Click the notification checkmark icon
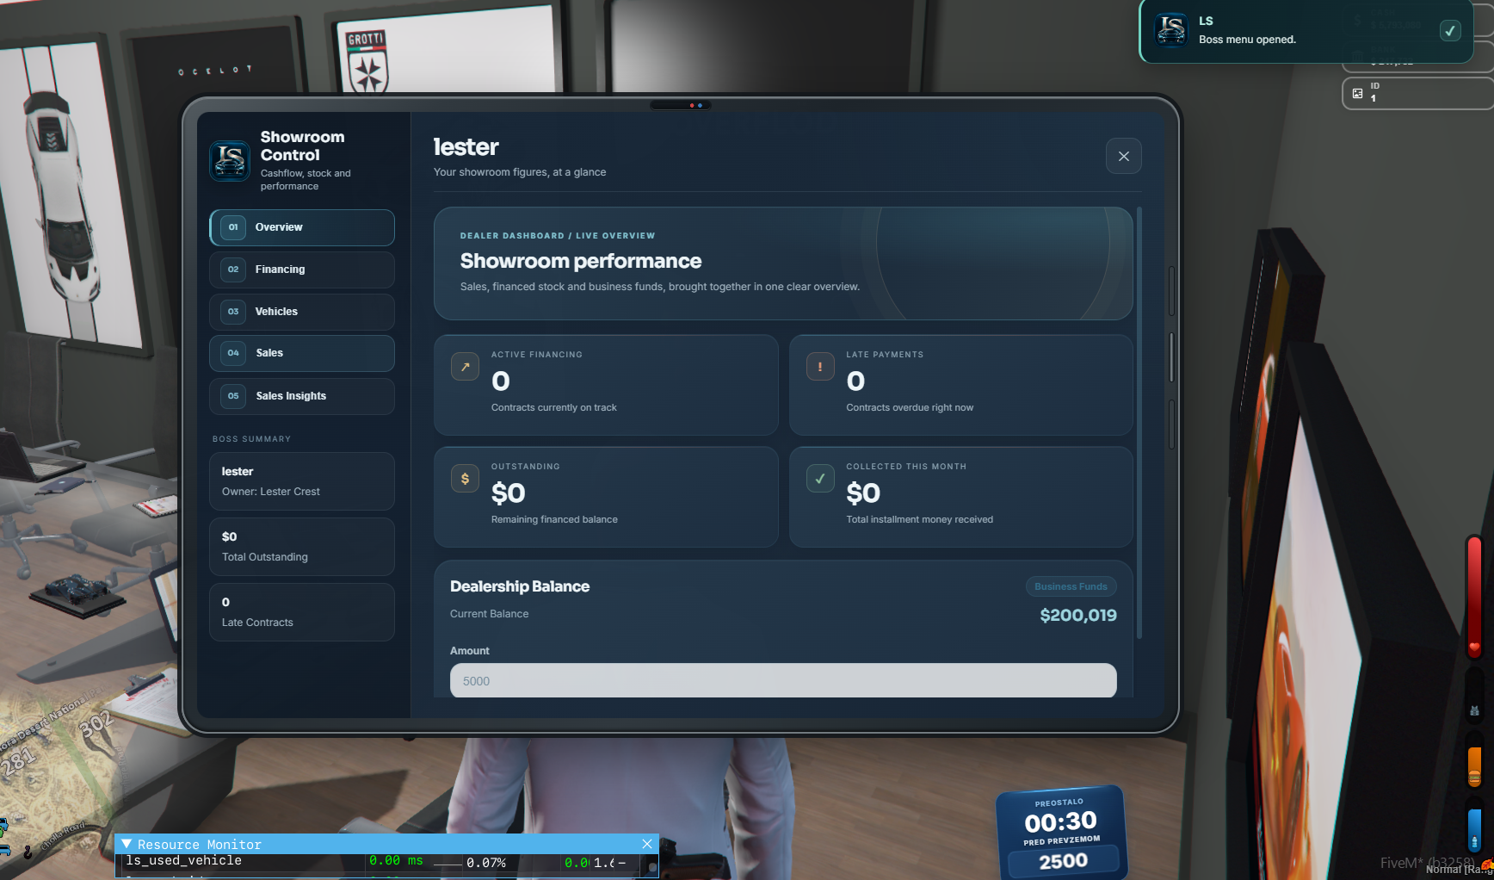The image size is (1494, 880). tap(1450, 31)
